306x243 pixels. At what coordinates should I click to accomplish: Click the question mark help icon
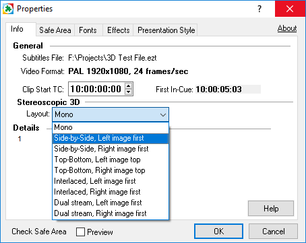259,9
